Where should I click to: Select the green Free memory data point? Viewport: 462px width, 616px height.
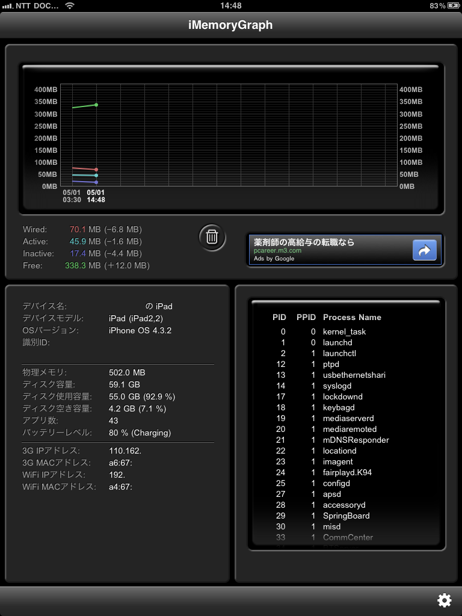tap(96, 105)
